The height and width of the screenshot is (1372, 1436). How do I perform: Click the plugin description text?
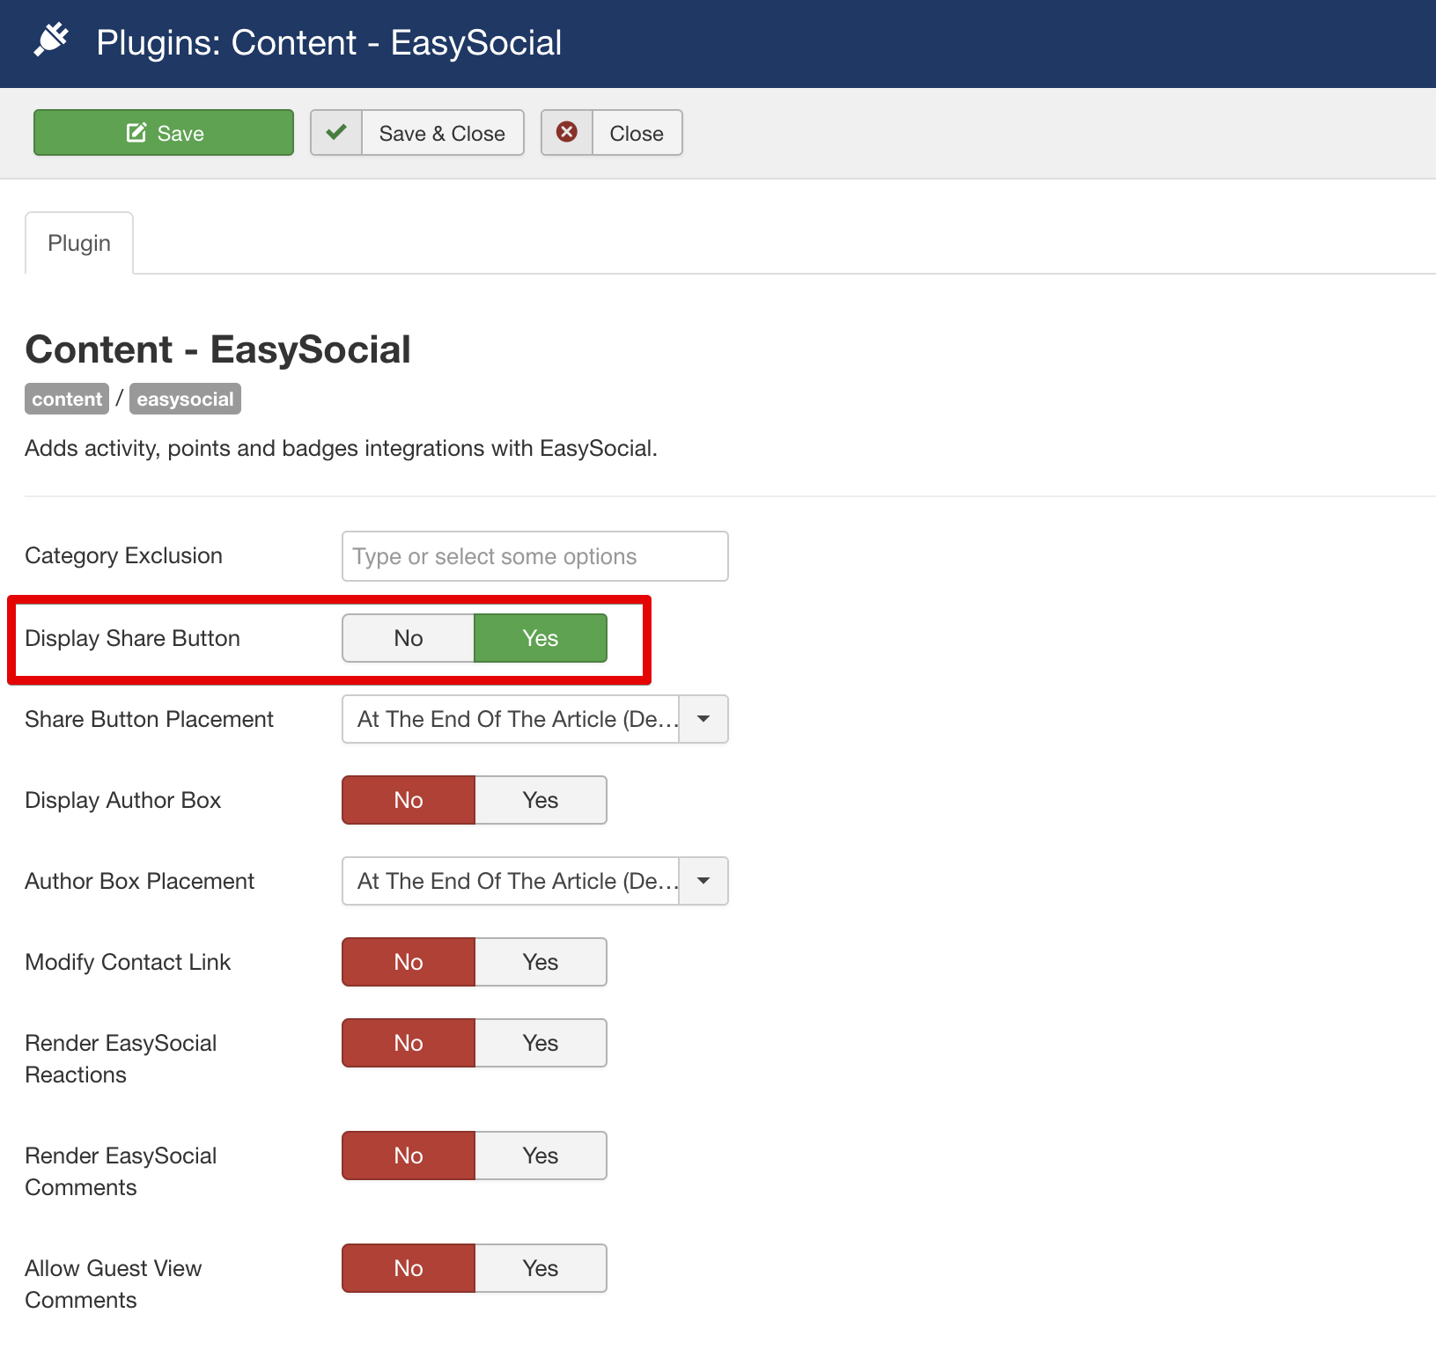341,448
